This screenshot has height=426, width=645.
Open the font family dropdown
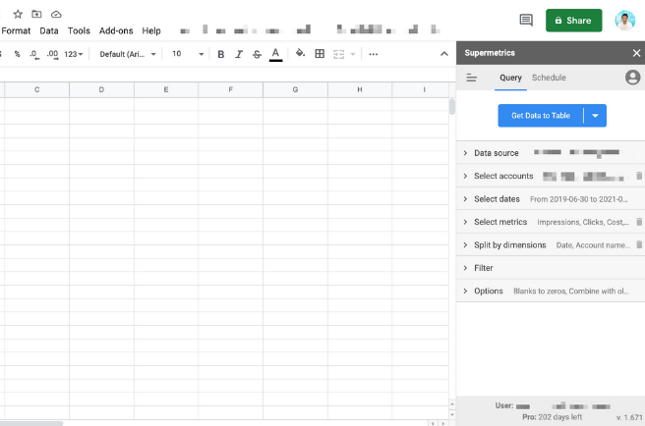point(128,54)
